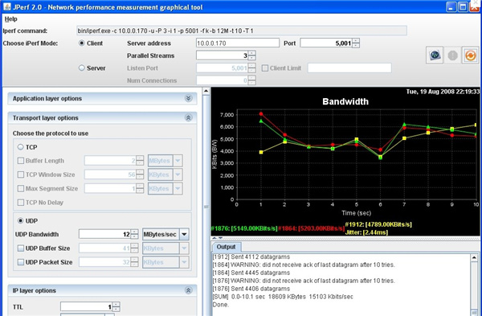Collapse Transport layer options chevron icon

(189, 118)
